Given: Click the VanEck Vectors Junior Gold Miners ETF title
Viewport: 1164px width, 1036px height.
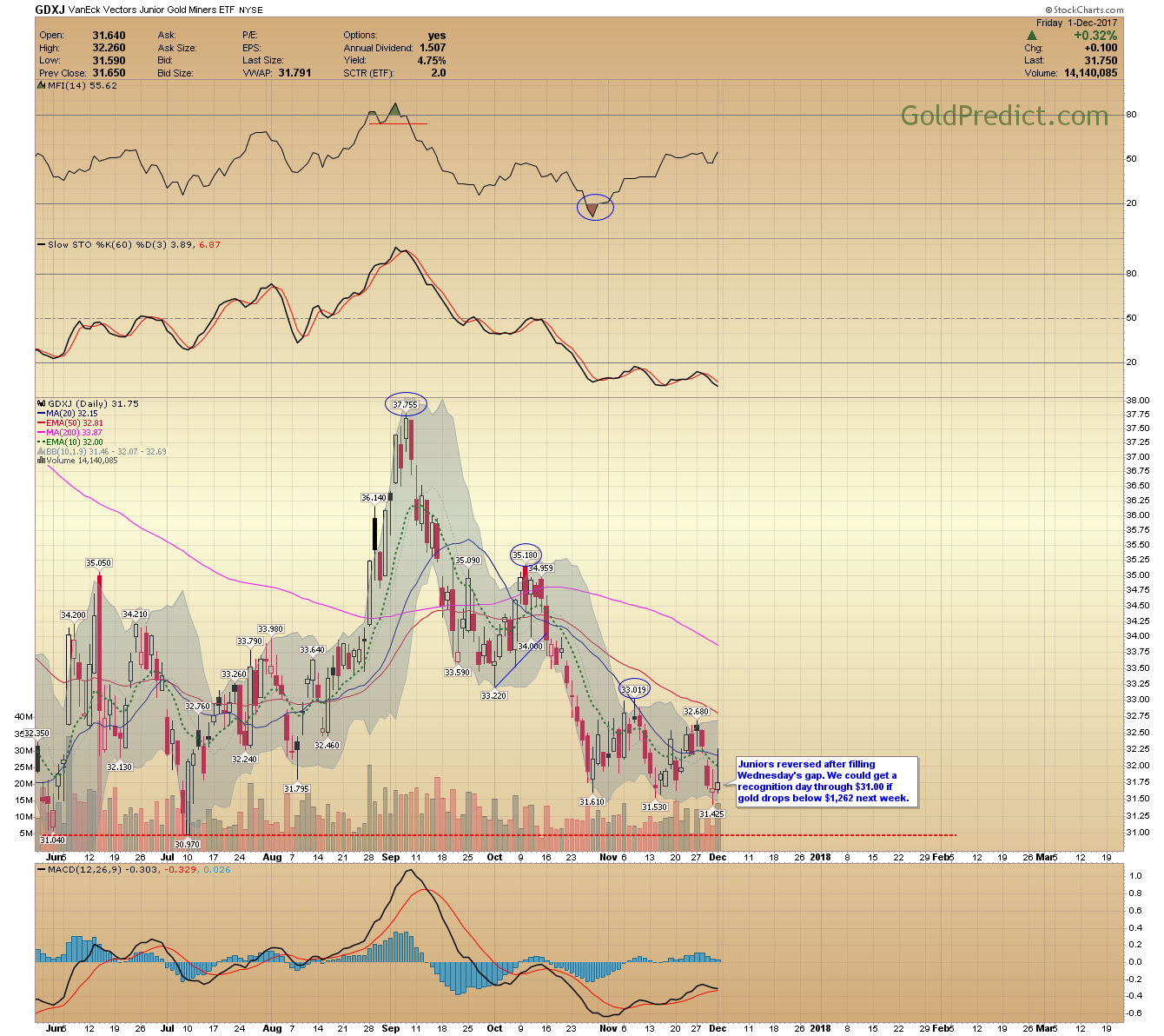Looking at the screenshot, I should pos(153,10).
